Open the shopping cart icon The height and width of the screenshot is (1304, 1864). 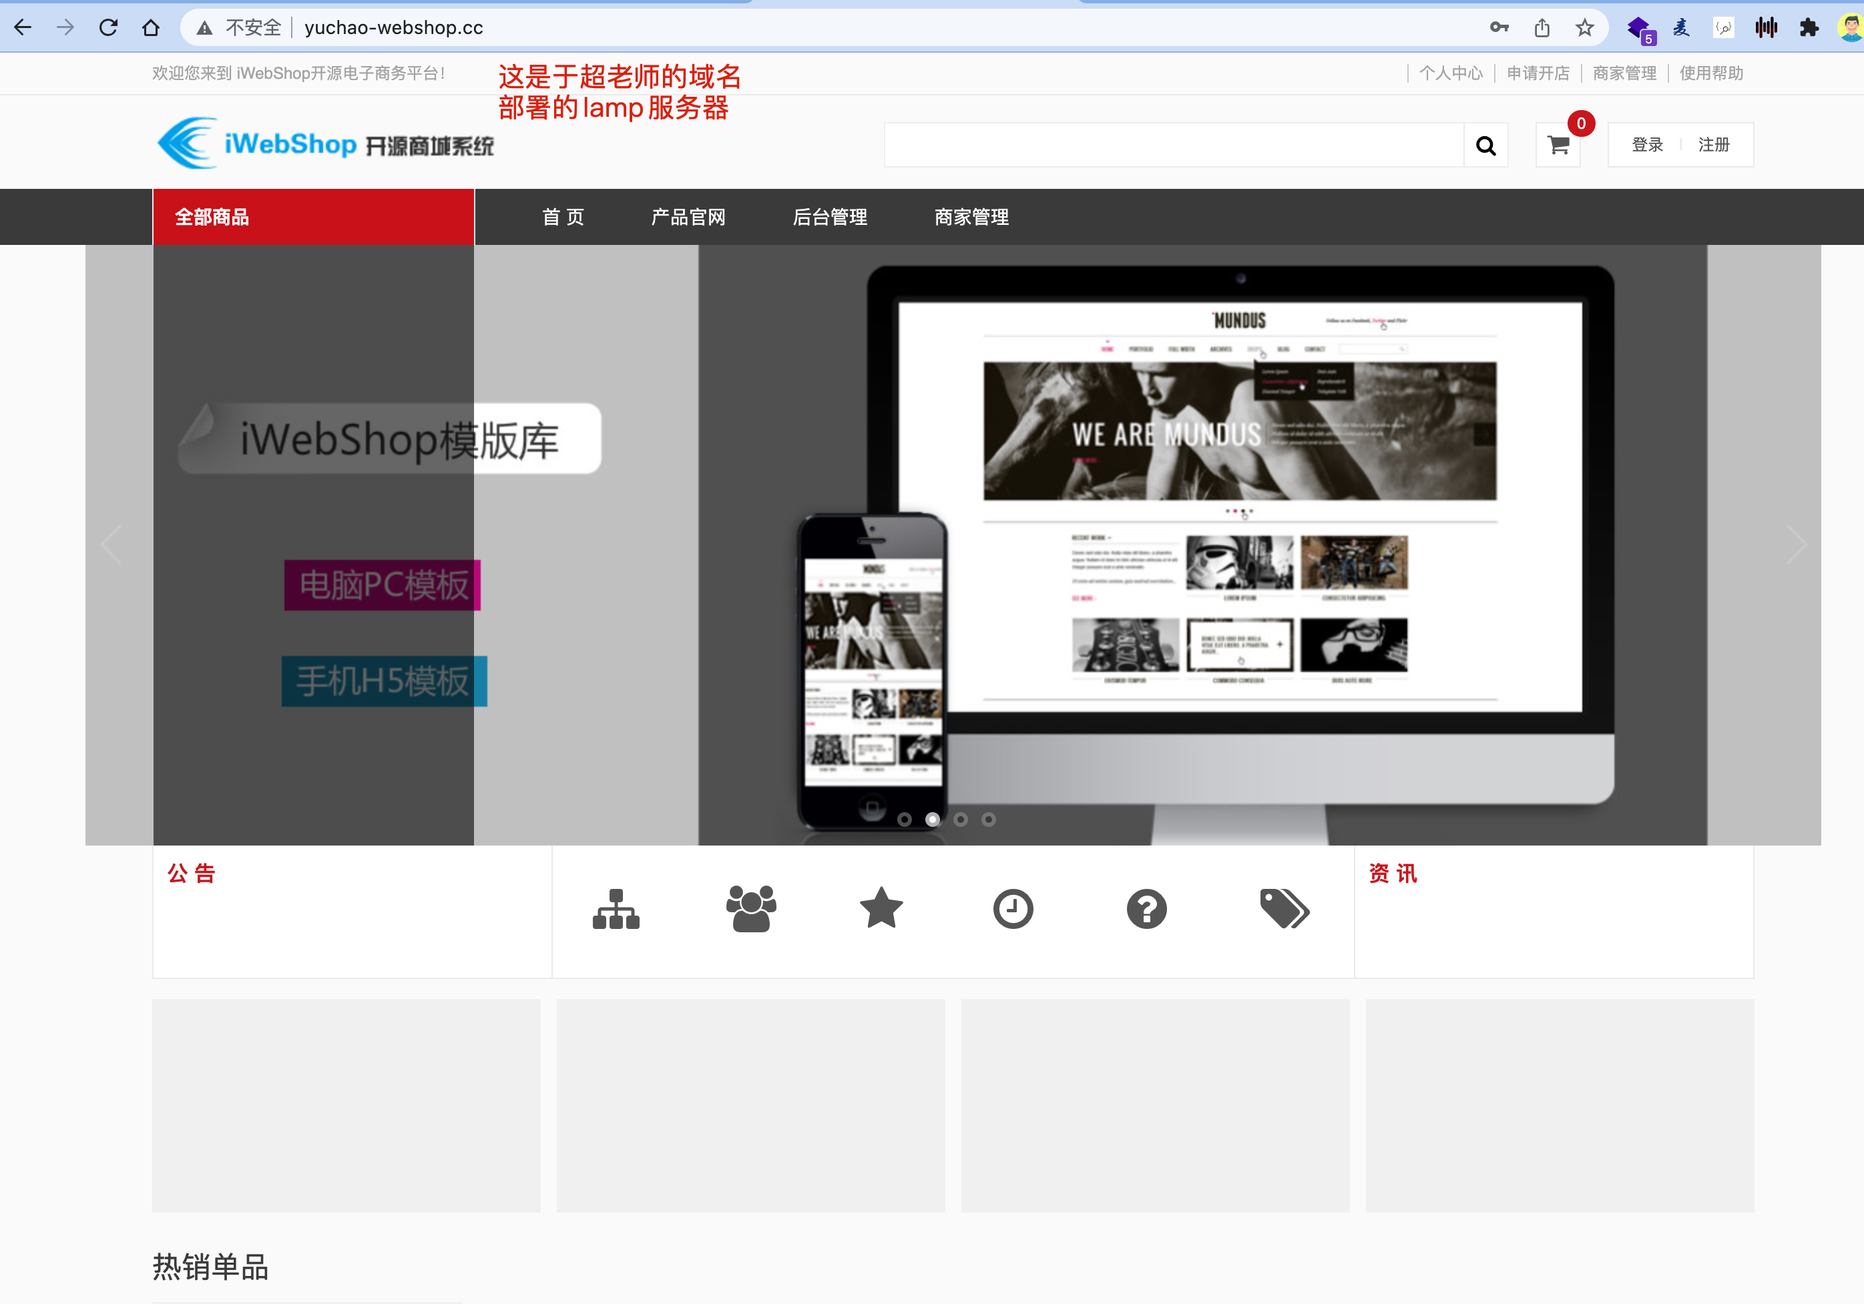1557,145
